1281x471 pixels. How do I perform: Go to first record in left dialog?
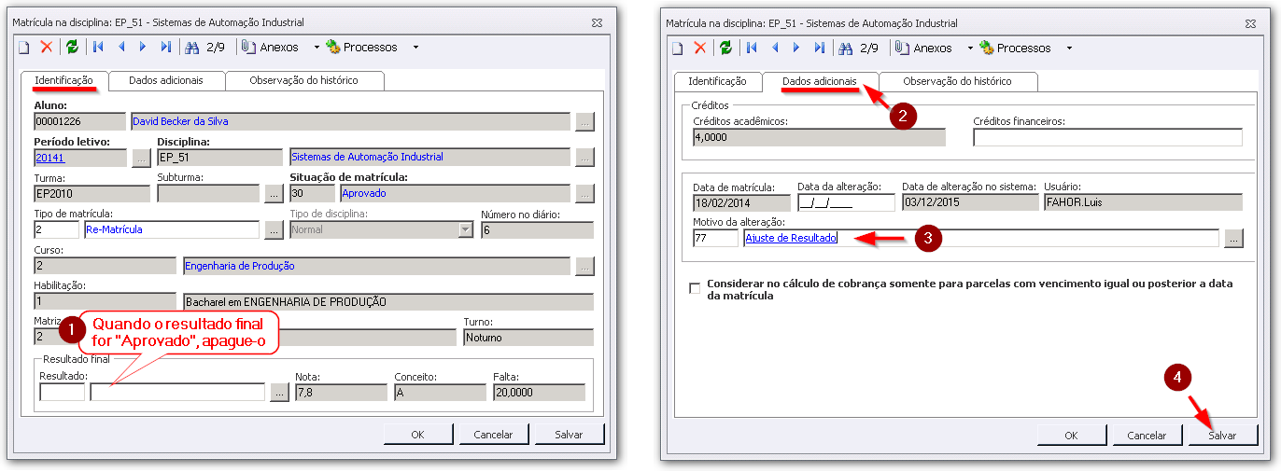point(97,47)
